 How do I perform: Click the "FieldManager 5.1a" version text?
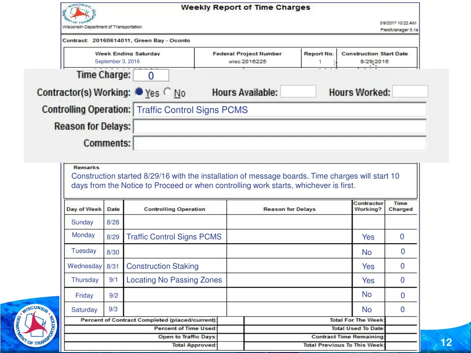tap(399, 30)
